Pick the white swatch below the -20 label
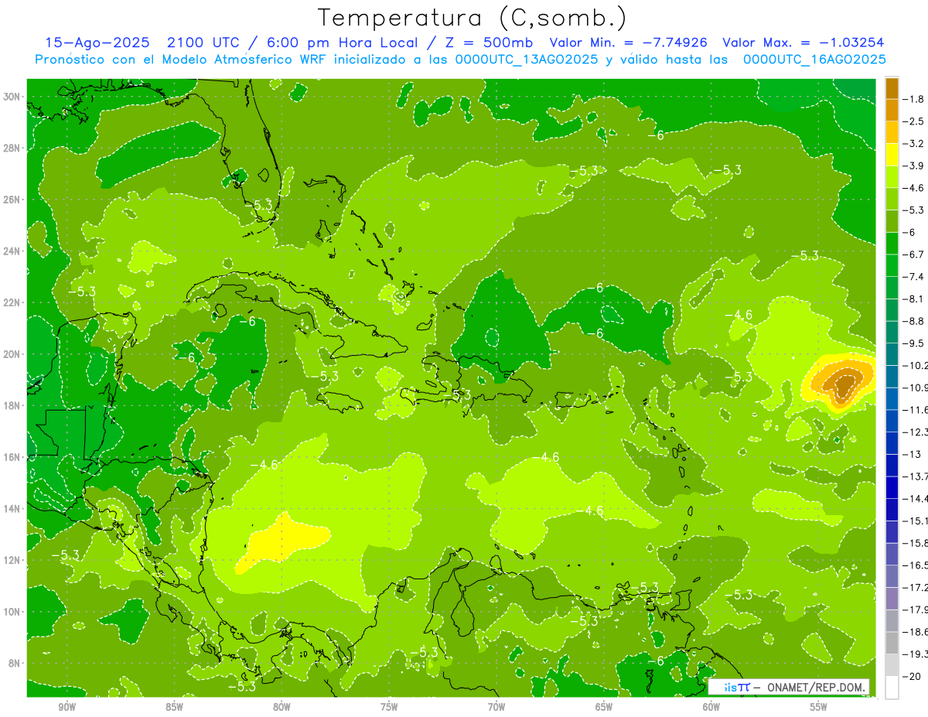The image size is (928, 717). point(892,688)
